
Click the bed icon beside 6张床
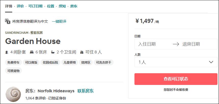point(32,52)
